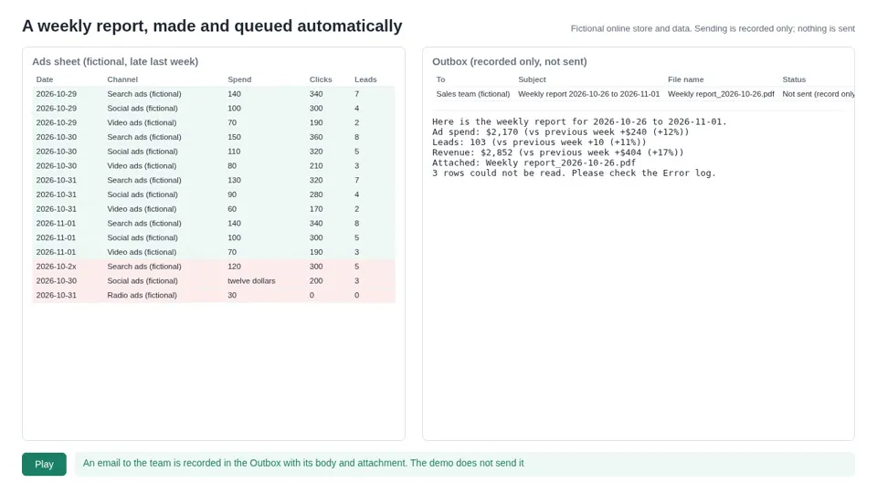Click the 'Radio ads (fictional)' channel cell
Image resolution: width=877 pixels, height=493 pixels.
[143, 295]
